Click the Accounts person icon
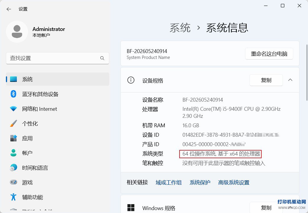Screen dimensions: 308x213 13,153
